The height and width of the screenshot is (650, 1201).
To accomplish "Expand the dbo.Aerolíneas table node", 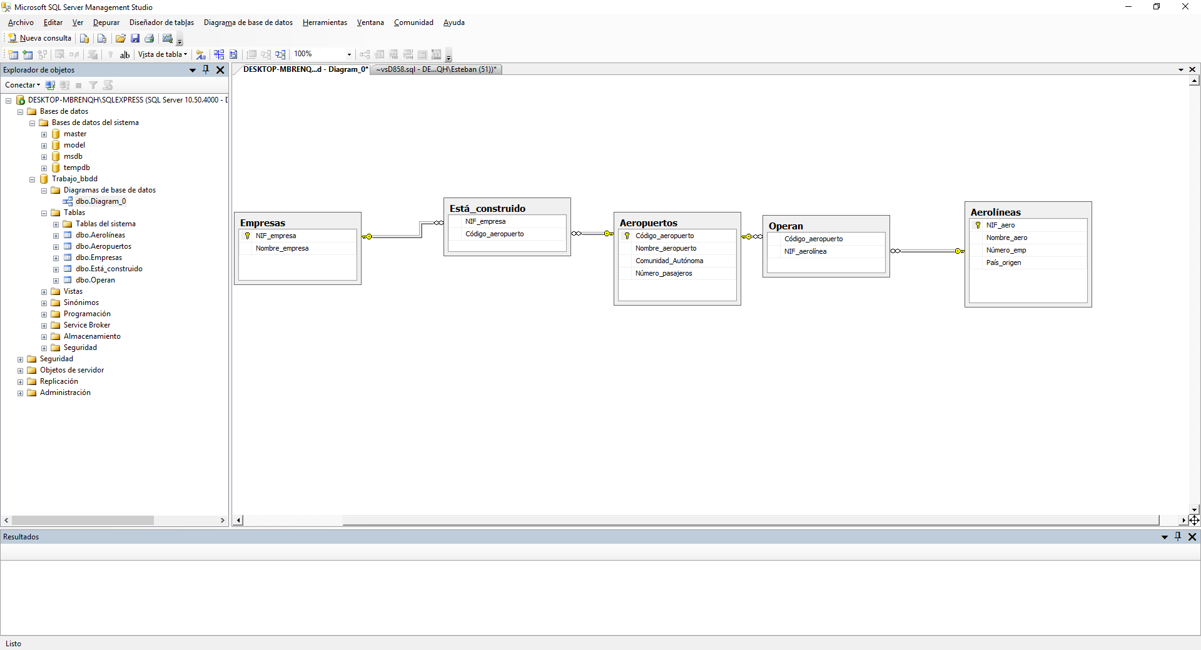I will coord(56,236).
